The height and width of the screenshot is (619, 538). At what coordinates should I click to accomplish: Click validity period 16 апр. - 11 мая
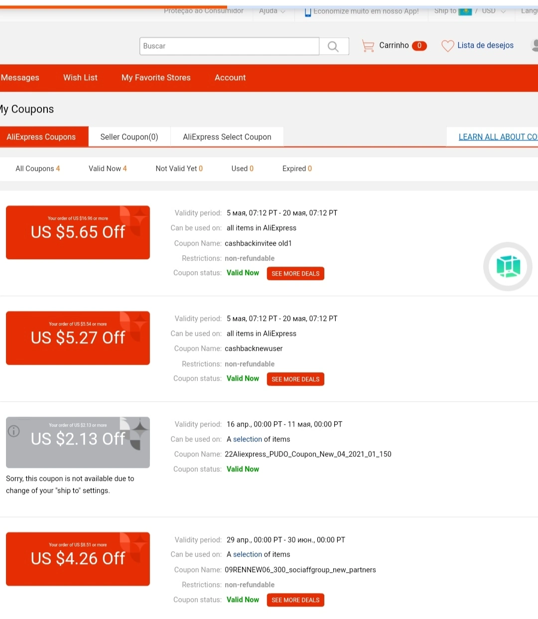point(284,424)
